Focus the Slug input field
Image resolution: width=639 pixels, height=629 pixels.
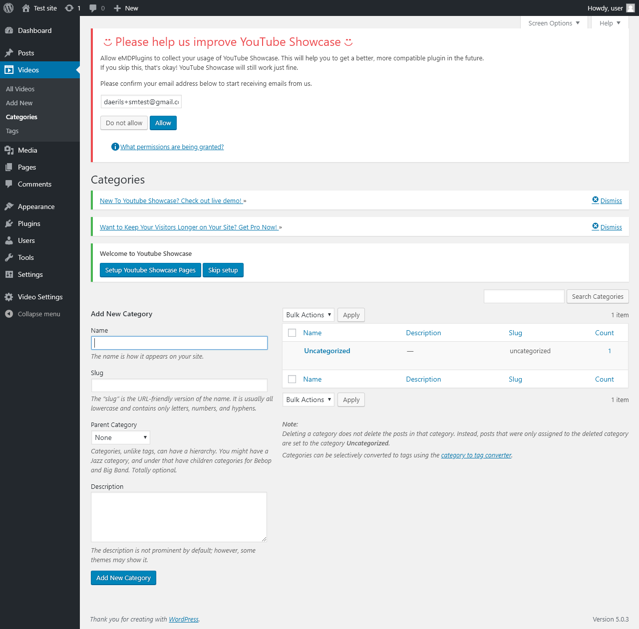[179, 385]
